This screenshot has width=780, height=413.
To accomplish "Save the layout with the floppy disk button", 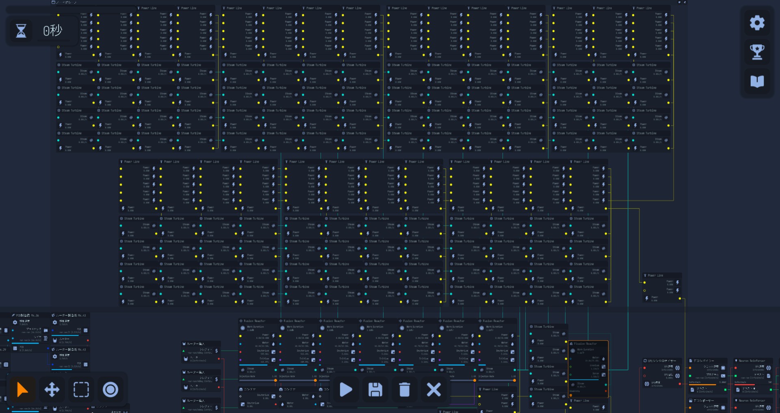I will [375, 389].
